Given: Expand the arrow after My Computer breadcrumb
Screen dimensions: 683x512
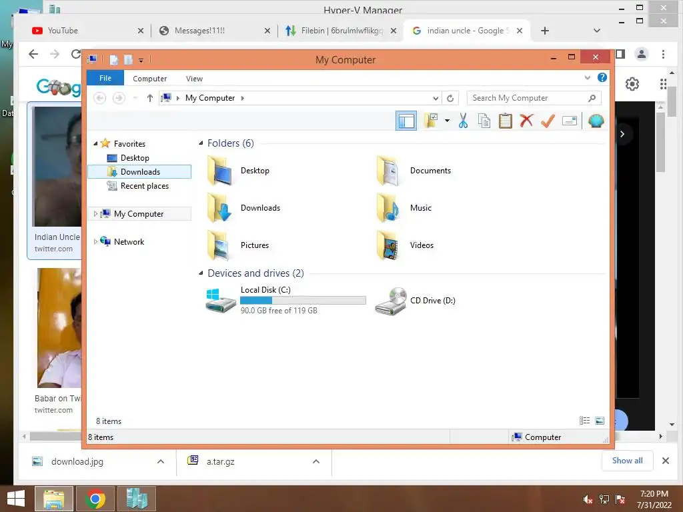Looking at the screenshot, I should pos(243,98).
